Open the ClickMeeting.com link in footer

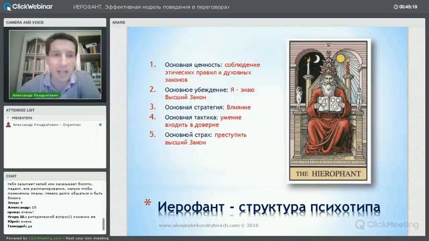pos(45,238)
